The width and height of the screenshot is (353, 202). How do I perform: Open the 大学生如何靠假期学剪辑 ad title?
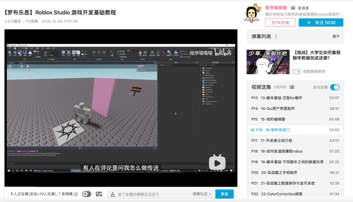pyautogui.click(x=316, y=55)
